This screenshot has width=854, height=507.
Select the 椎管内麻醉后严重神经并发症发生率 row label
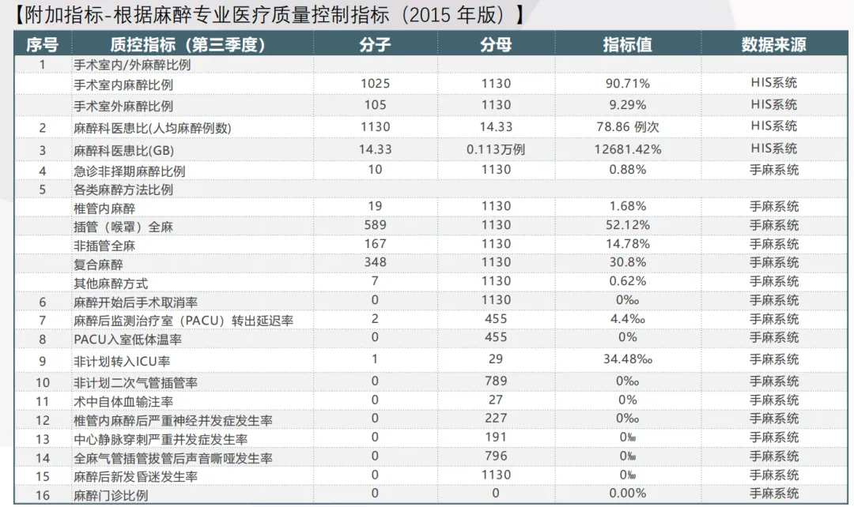point(173,420)
